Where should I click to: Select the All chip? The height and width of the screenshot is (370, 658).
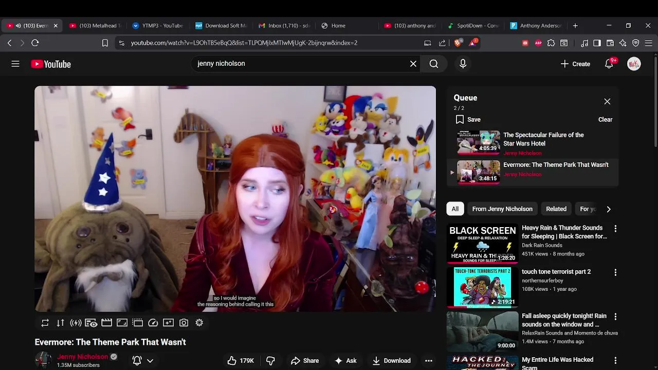pos(455,209)
